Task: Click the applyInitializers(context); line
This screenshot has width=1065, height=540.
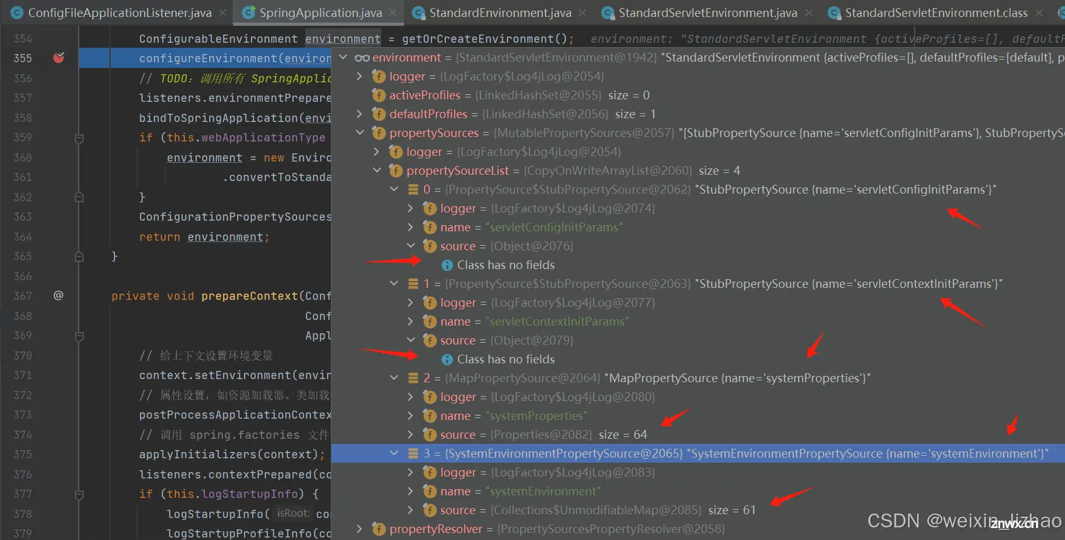Action: [232, 455]
